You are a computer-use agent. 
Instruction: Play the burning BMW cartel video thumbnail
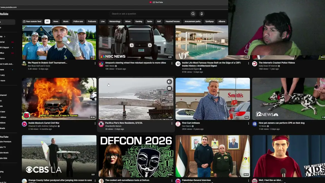click(x=59, y=99)
